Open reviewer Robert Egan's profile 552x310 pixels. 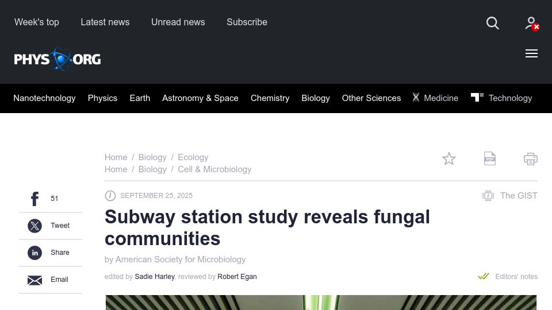[237, 277]
